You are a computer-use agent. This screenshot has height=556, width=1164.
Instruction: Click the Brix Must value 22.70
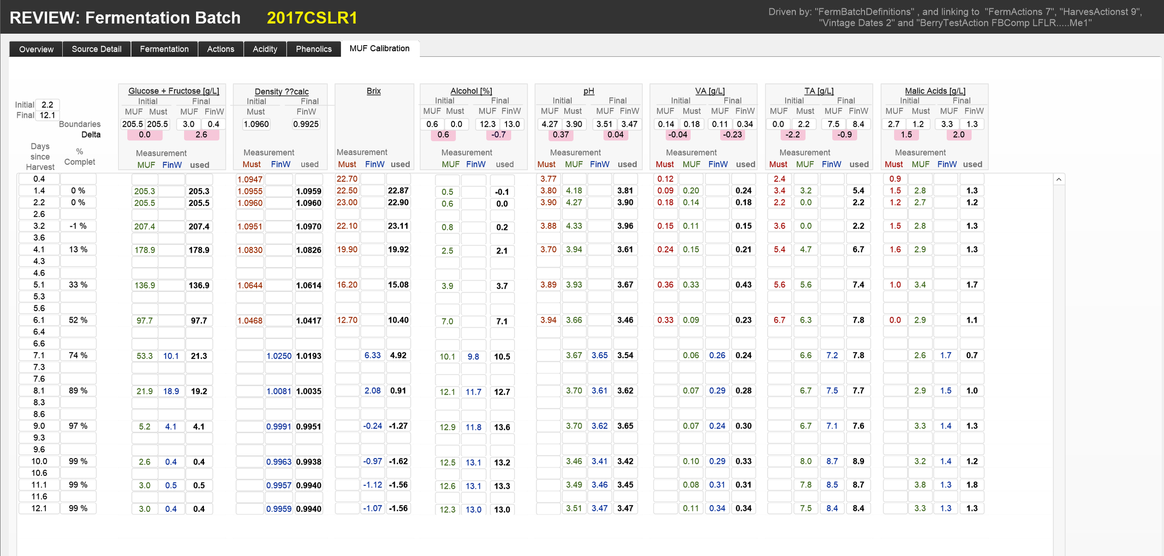pos(347,179)
